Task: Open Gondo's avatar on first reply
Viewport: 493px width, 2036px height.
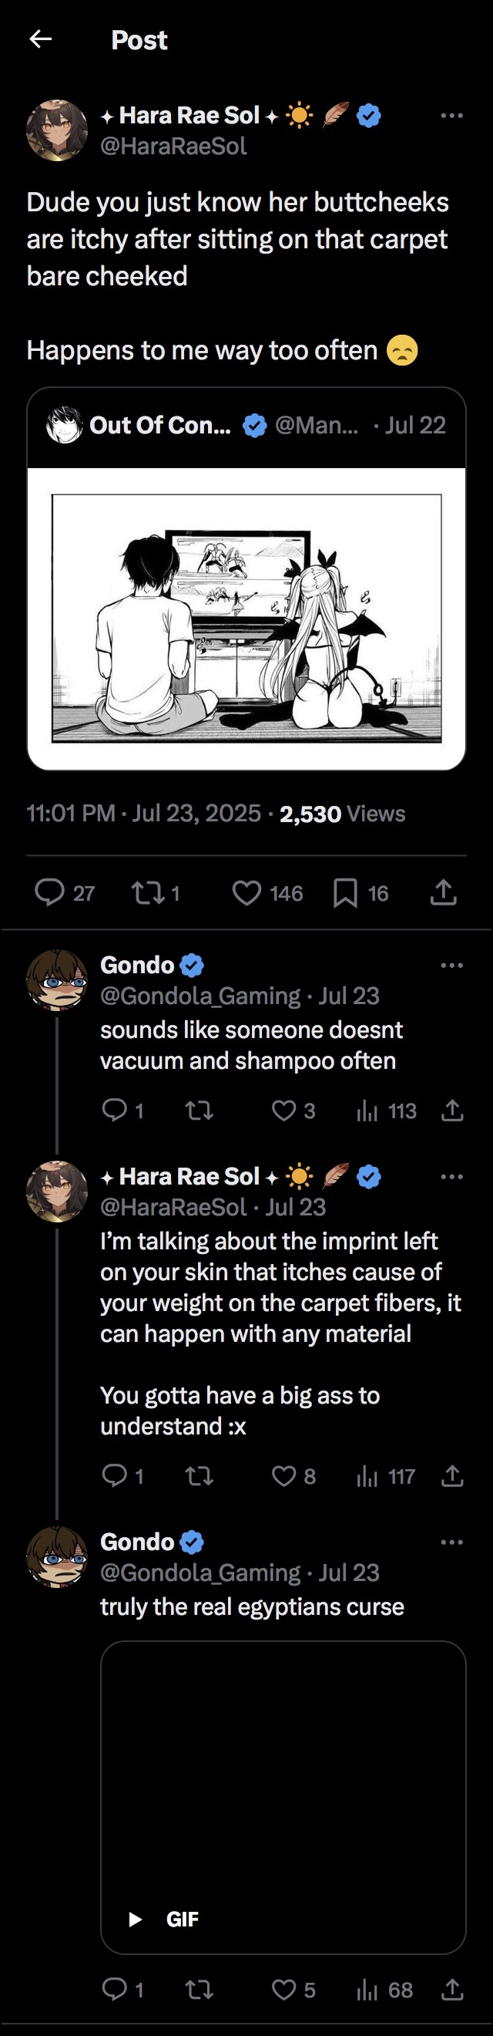Action: pos(57,980)
